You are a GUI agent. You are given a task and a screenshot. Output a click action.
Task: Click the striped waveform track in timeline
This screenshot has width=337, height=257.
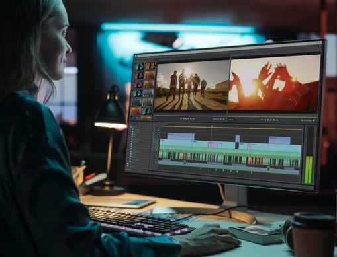click(x=230, y=159)
